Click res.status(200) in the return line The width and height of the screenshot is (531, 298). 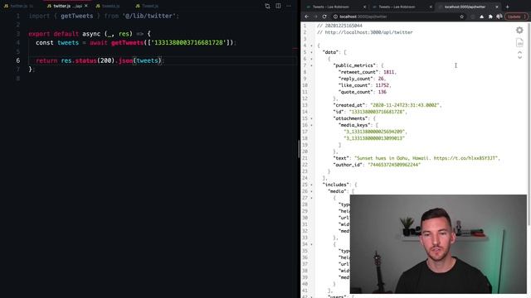coord(88,60)
